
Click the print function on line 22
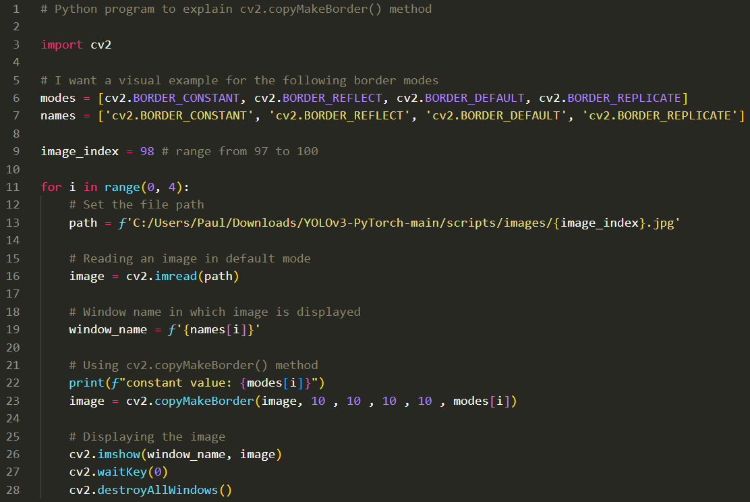click(x=86, y=383)
